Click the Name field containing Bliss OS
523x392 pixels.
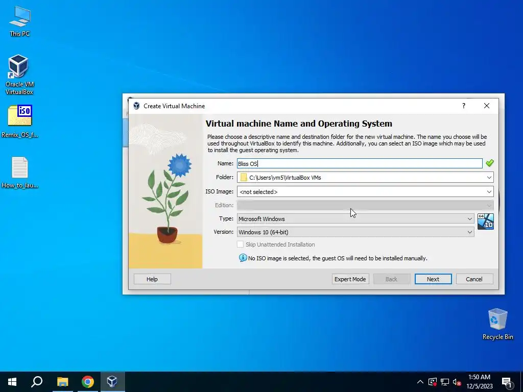tap(360, 163)
